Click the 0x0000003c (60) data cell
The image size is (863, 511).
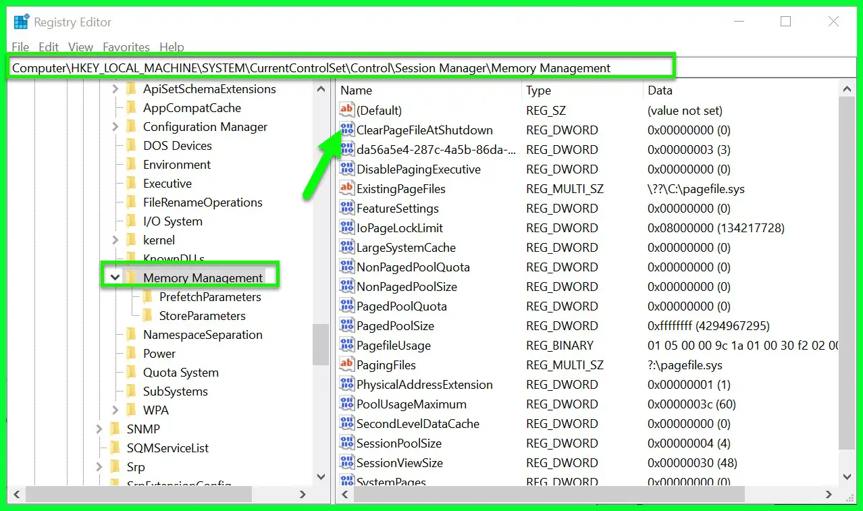coord(691,404)
